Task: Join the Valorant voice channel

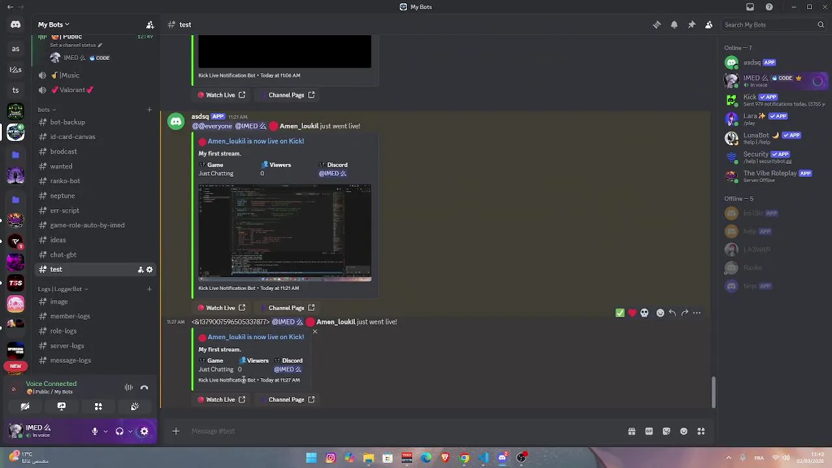Action: click(x=96, y=90)
